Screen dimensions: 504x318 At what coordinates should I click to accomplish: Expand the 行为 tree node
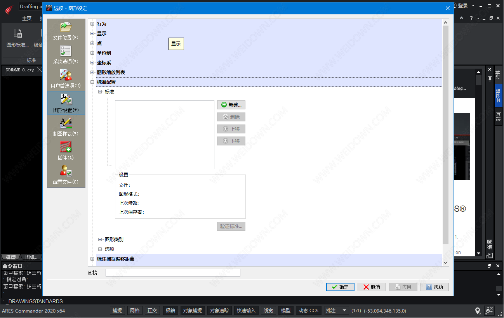(x=92, y=24)
